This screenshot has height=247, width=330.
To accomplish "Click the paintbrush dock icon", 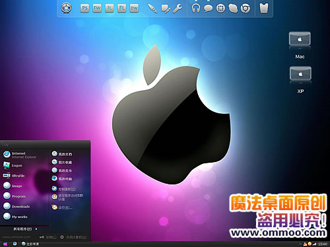I will pos(152,9).
